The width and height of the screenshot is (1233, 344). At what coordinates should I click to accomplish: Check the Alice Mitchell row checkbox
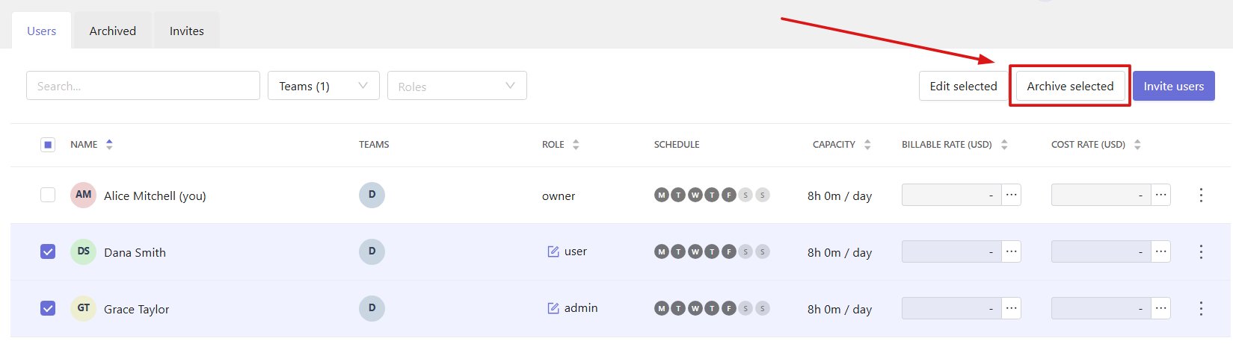click(x=48, y=195)
